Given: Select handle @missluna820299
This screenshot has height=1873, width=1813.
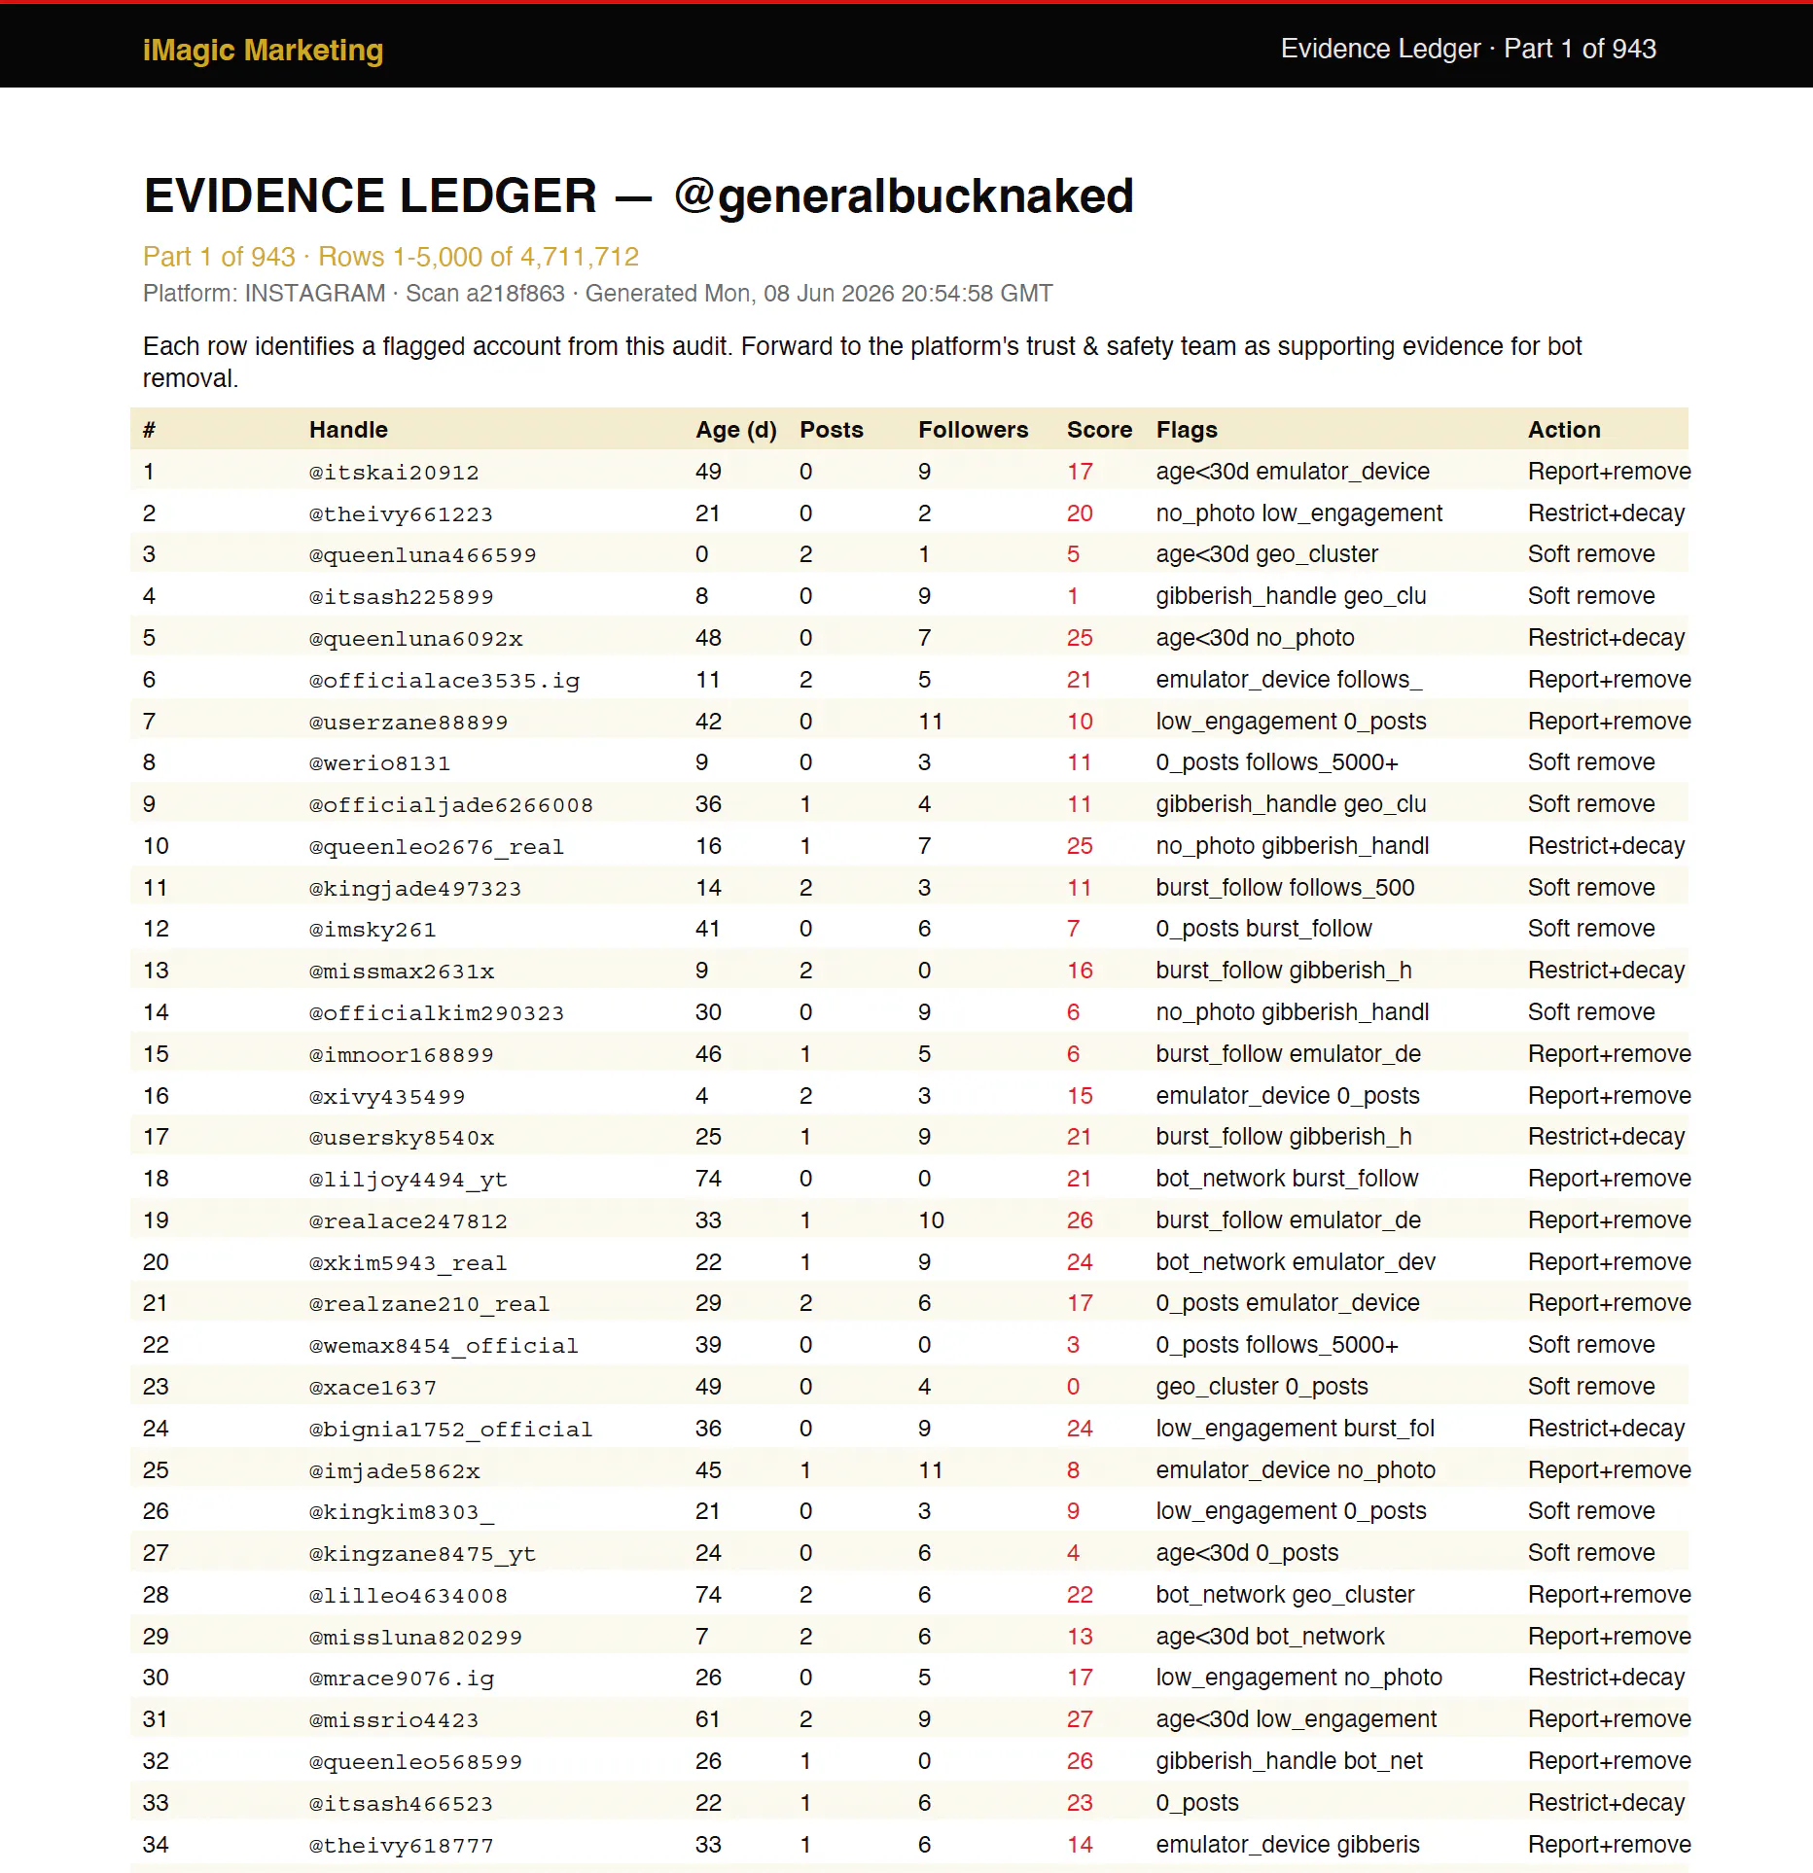Looking at the screenshot, I should tap(415, 1638).
